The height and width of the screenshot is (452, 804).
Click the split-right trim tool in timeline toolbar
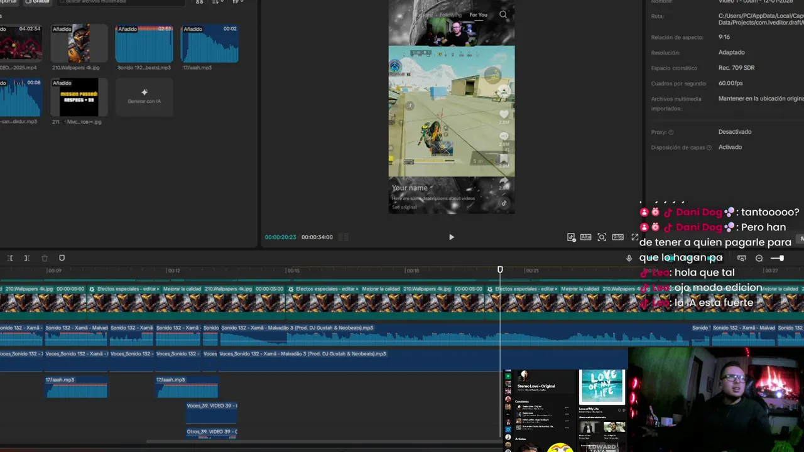click(27, 258)
